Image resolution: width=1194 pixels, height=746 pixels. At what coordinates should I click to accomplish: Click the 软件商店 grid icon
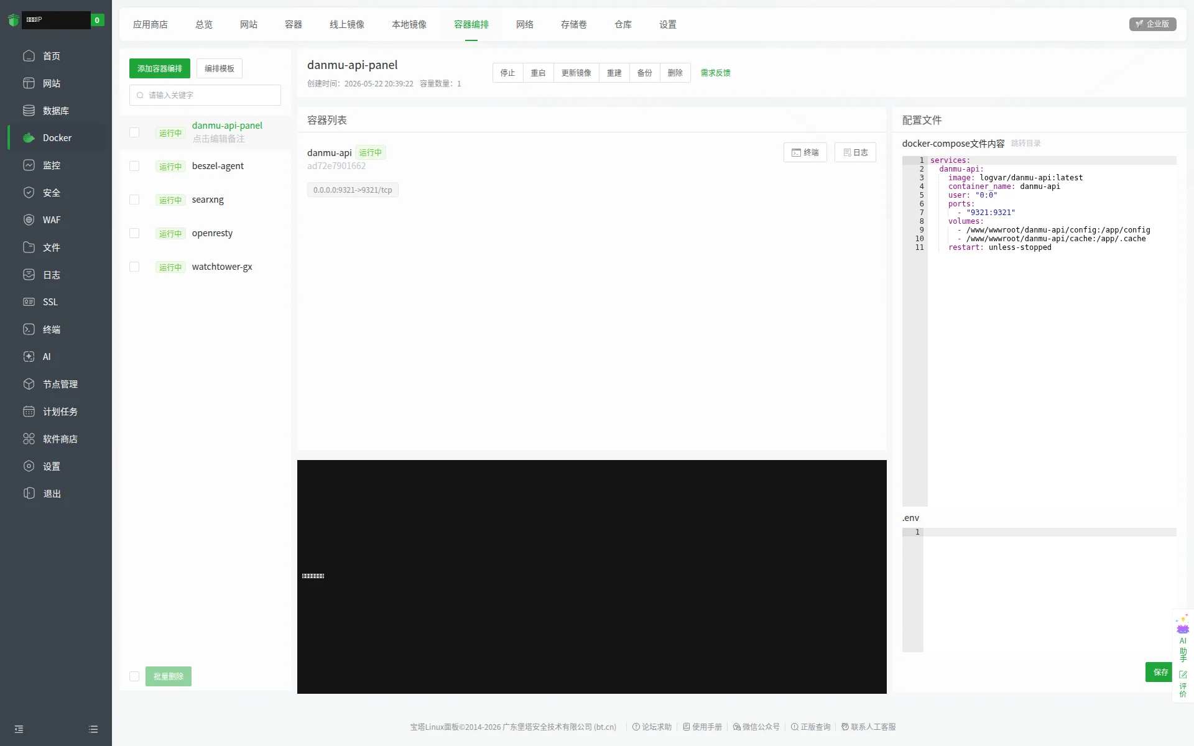coord(29,439)
